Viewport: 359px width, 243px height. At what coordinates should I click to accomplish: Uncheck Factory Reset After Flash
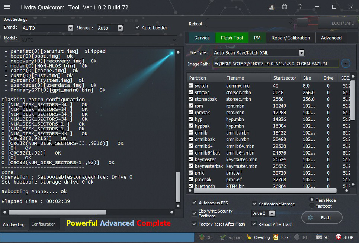pyautogui.click(x=194, y=224)
